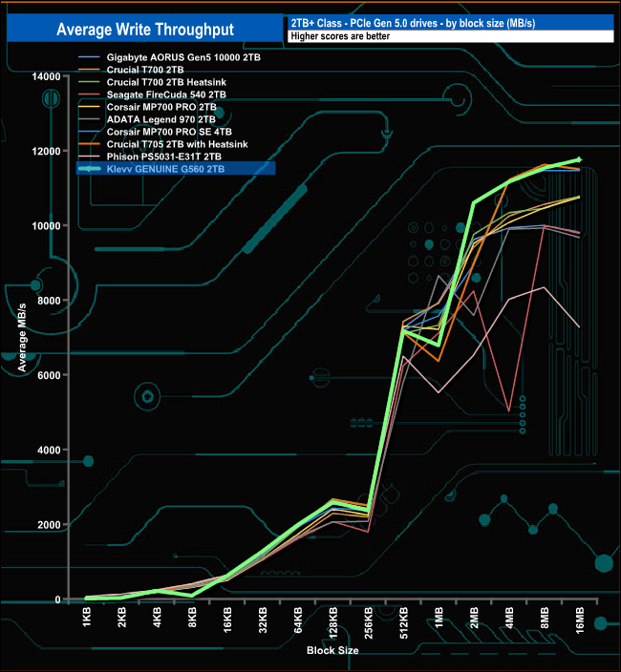Click the 8000 y-axis value
This screenshot has height=672, width=621.
[x=49, y=301]
